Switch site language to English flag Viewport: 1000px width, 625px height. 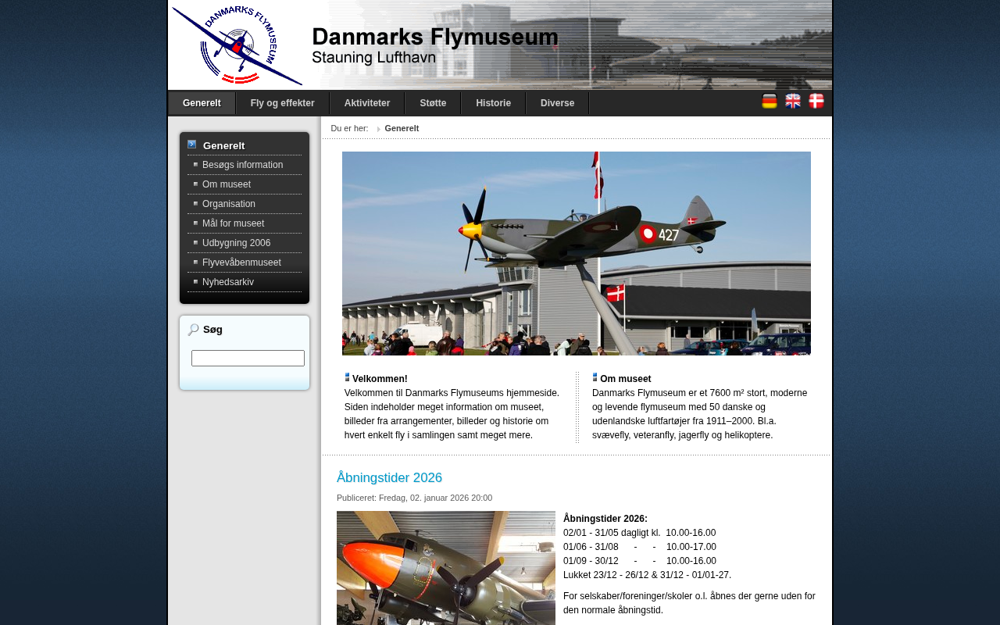793,101
